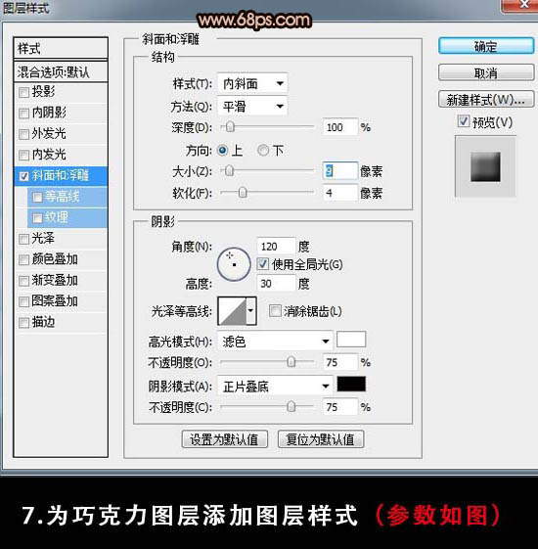
Task: Open the 阴影模式 shadow mode dropdown
Action: (x=275, y=387)
